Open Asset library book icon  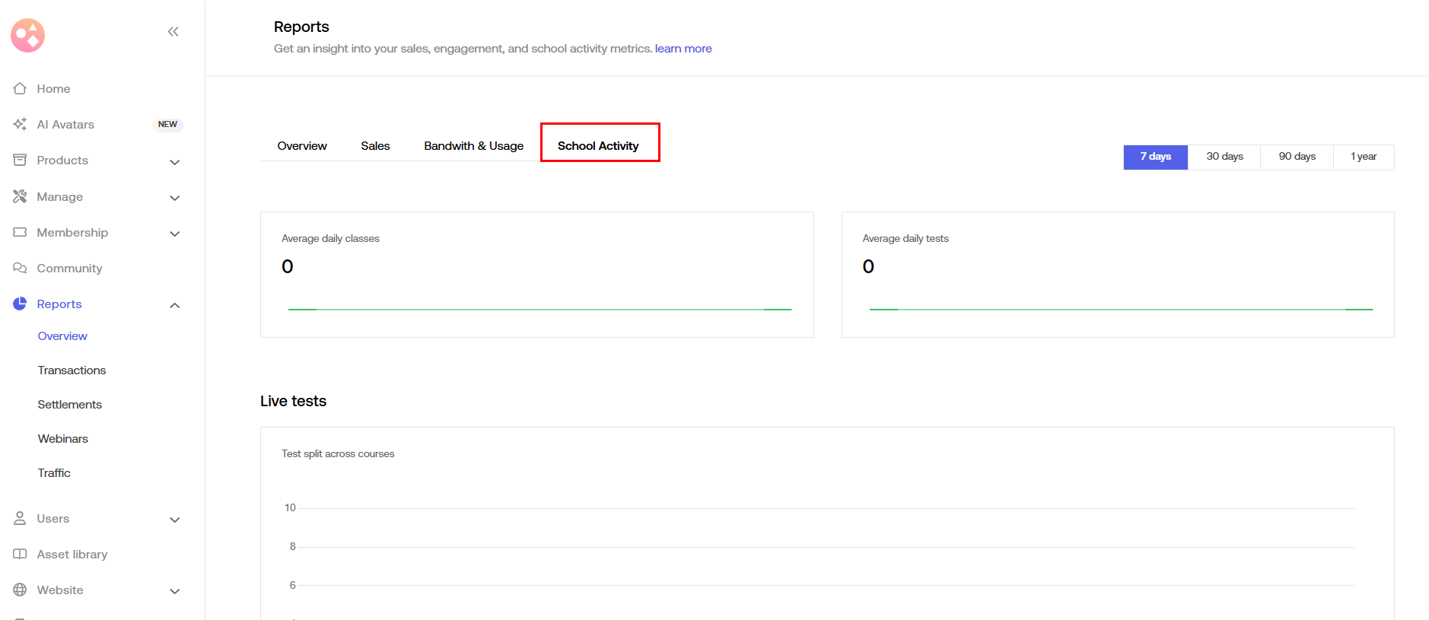tap(20, 554)
